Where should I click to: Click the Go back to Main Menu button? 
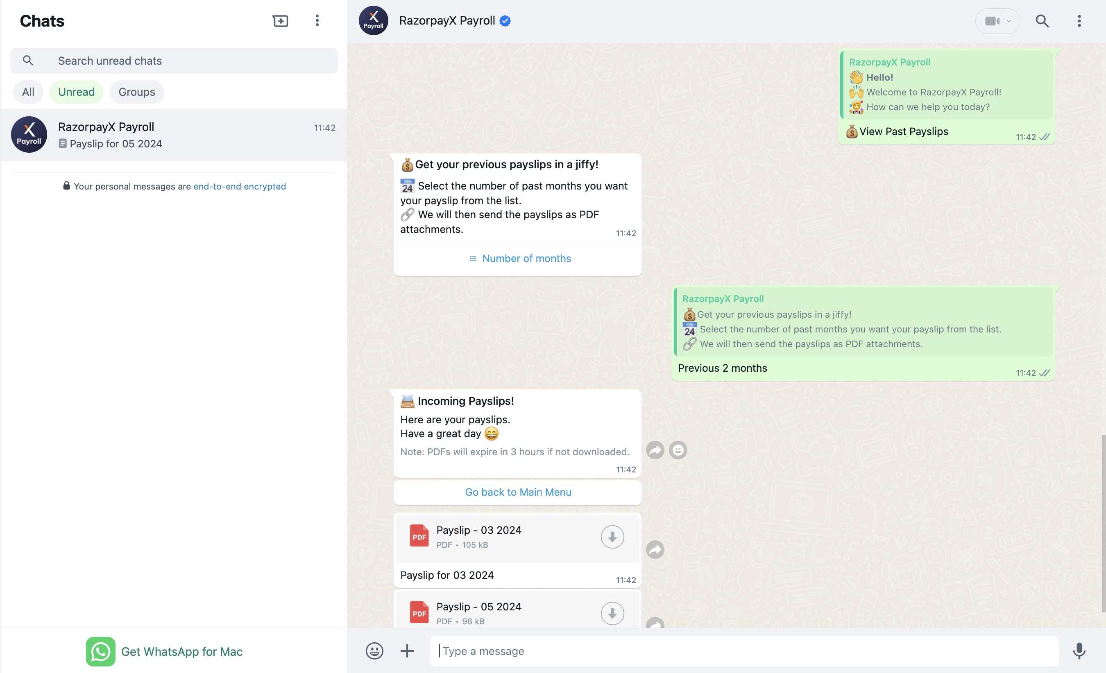[x=517, y=491]
